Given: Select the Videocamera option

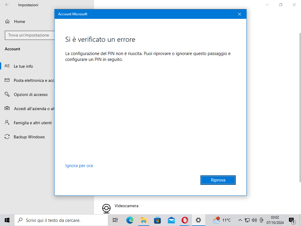Looking at the screenshot, I should 126,206.
